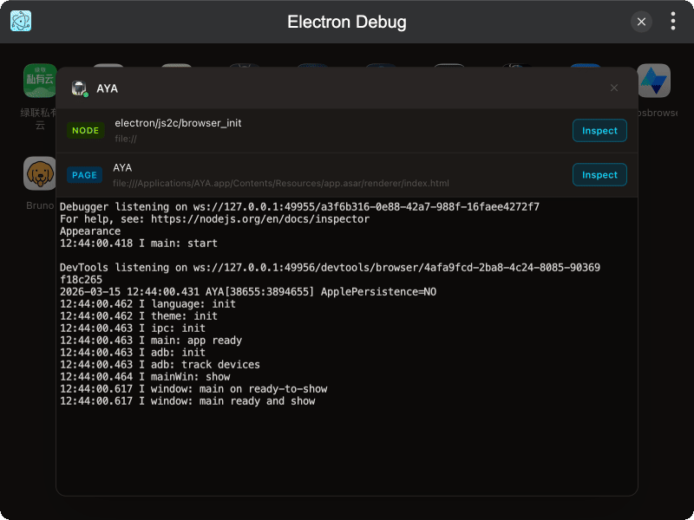Inspect the electron/js2c/browser_init NODE target
Viewport: 694px width, 520px height.
(x=599, y=130)
